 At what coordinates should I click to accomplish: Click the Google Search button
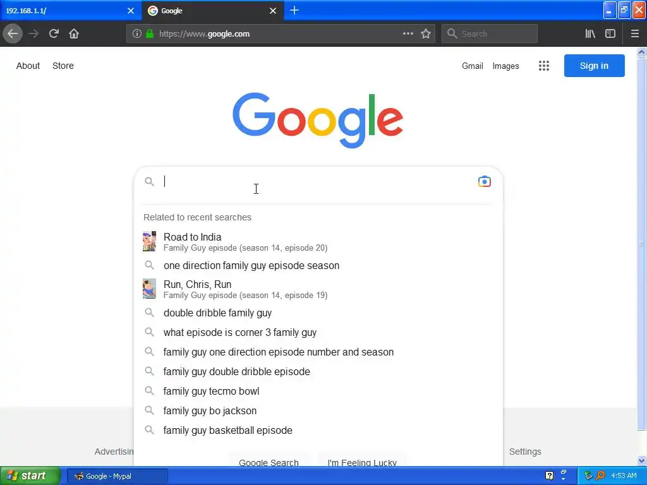269,461
